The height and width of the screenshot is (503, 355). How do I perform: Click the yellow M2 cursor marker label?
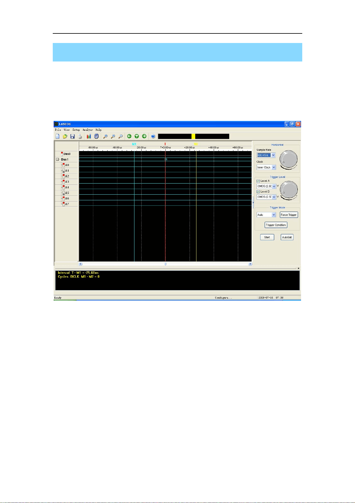click(196, 144)
